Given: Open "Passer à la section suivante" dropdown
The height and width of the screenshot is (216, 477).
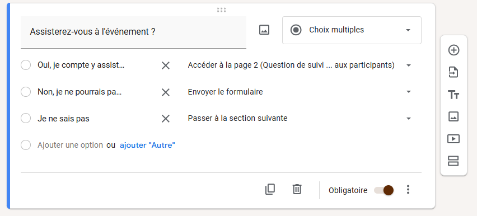Looking at the screenshot, I should (300, 118).
